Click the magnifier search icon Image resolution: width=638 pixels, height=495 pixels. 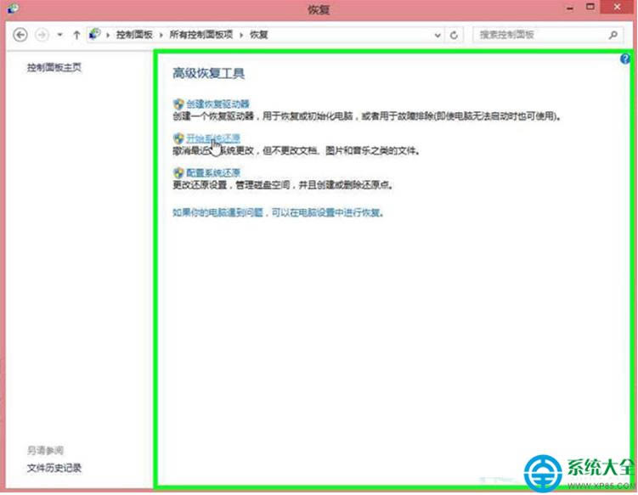point(613,35)
